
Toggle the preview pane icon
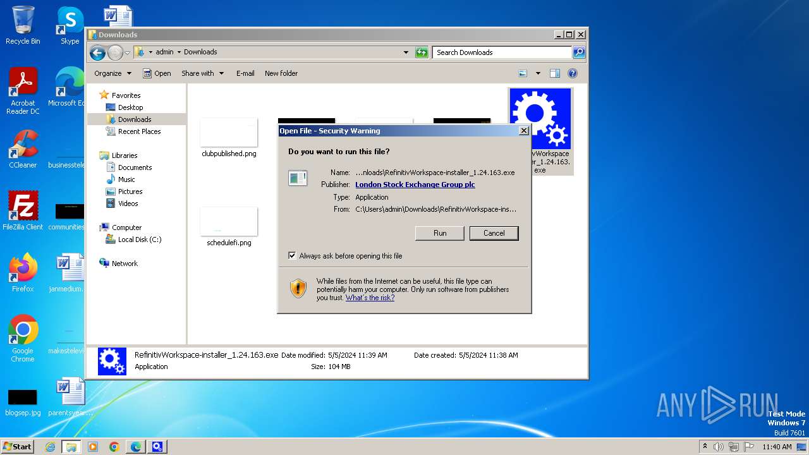tap(555, 73)
